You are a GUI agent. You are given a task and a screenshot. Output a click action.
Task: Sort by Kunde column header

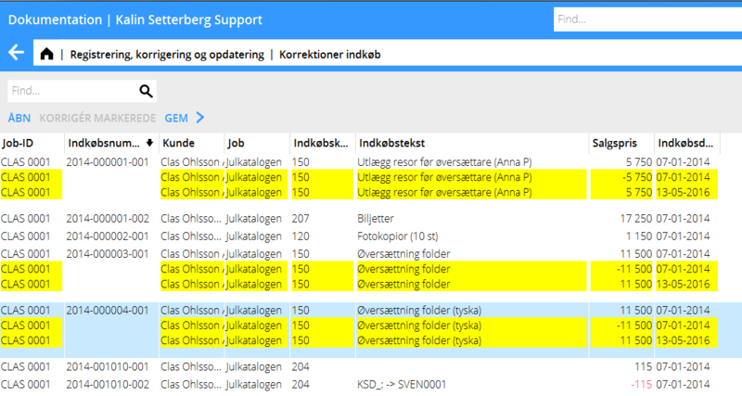(x=192, y=143)
